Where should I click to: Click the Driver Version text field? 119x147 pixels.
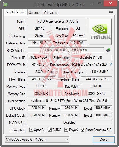click(70, 101)
